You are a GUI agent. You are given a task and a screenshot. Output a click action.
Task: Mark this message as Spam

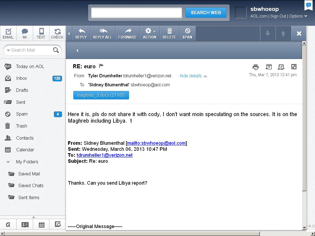click(x=187, y=33)
